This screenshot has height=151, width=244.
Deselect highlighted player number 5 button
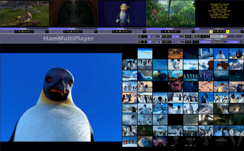(211, 31)
